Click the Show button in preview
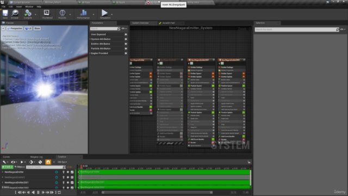The width and height of the screenshot is (348, 196). [37, 28]
